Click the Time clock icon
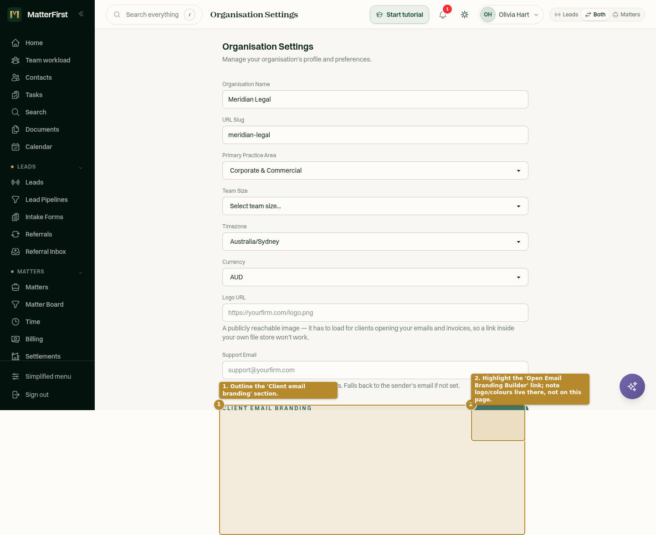Screen dimensions: 656x535 15,322
